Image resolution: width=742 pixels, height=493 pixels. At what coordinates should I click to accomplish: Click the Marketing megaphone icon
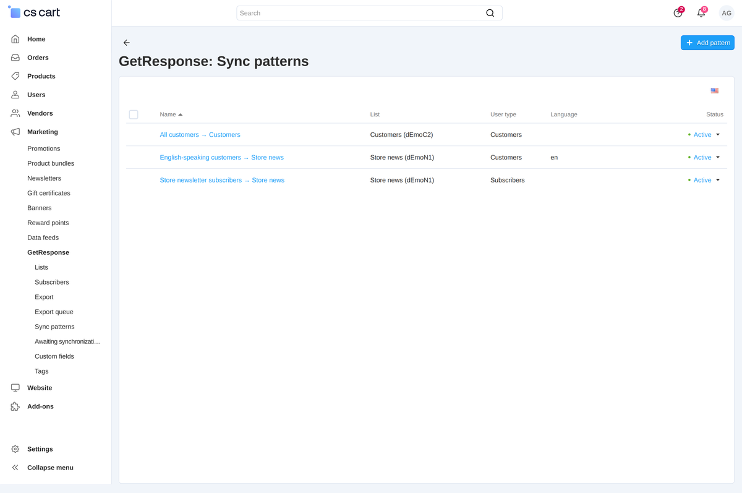click(15, 132)
